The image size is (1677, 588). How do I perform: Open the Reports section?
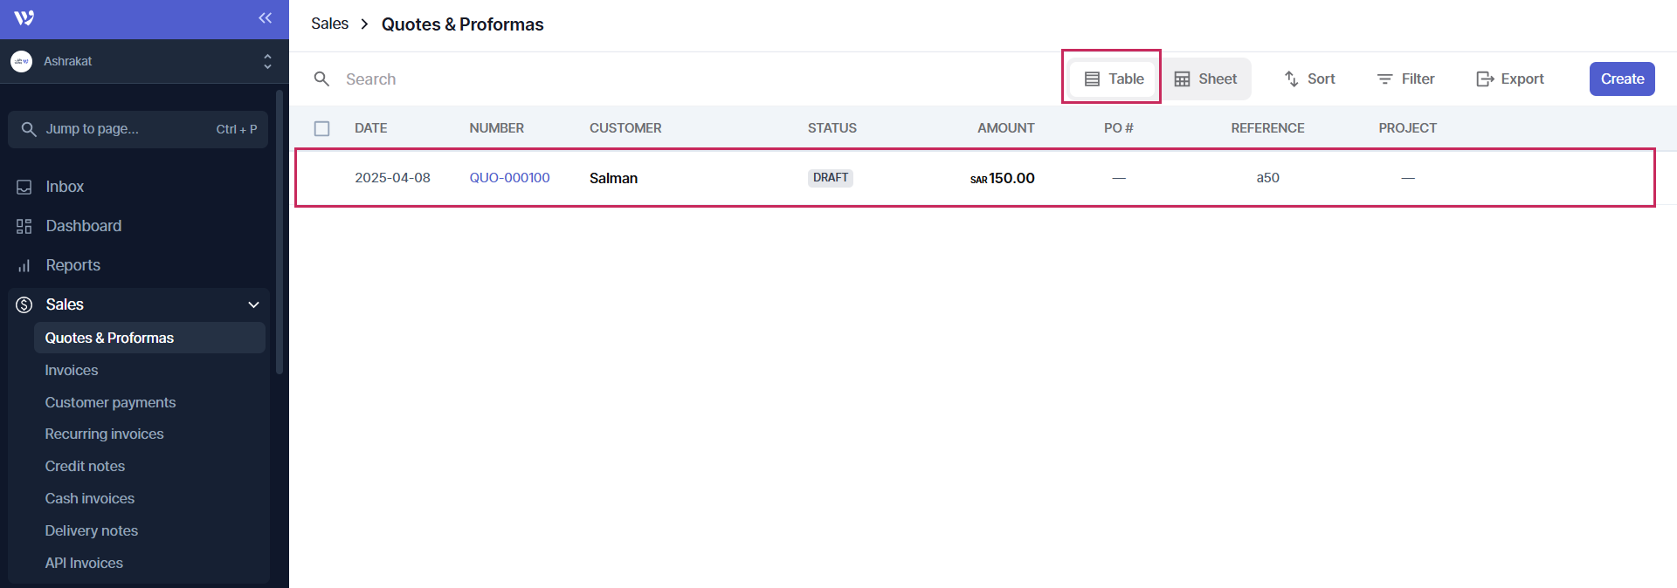pos(72,265)
